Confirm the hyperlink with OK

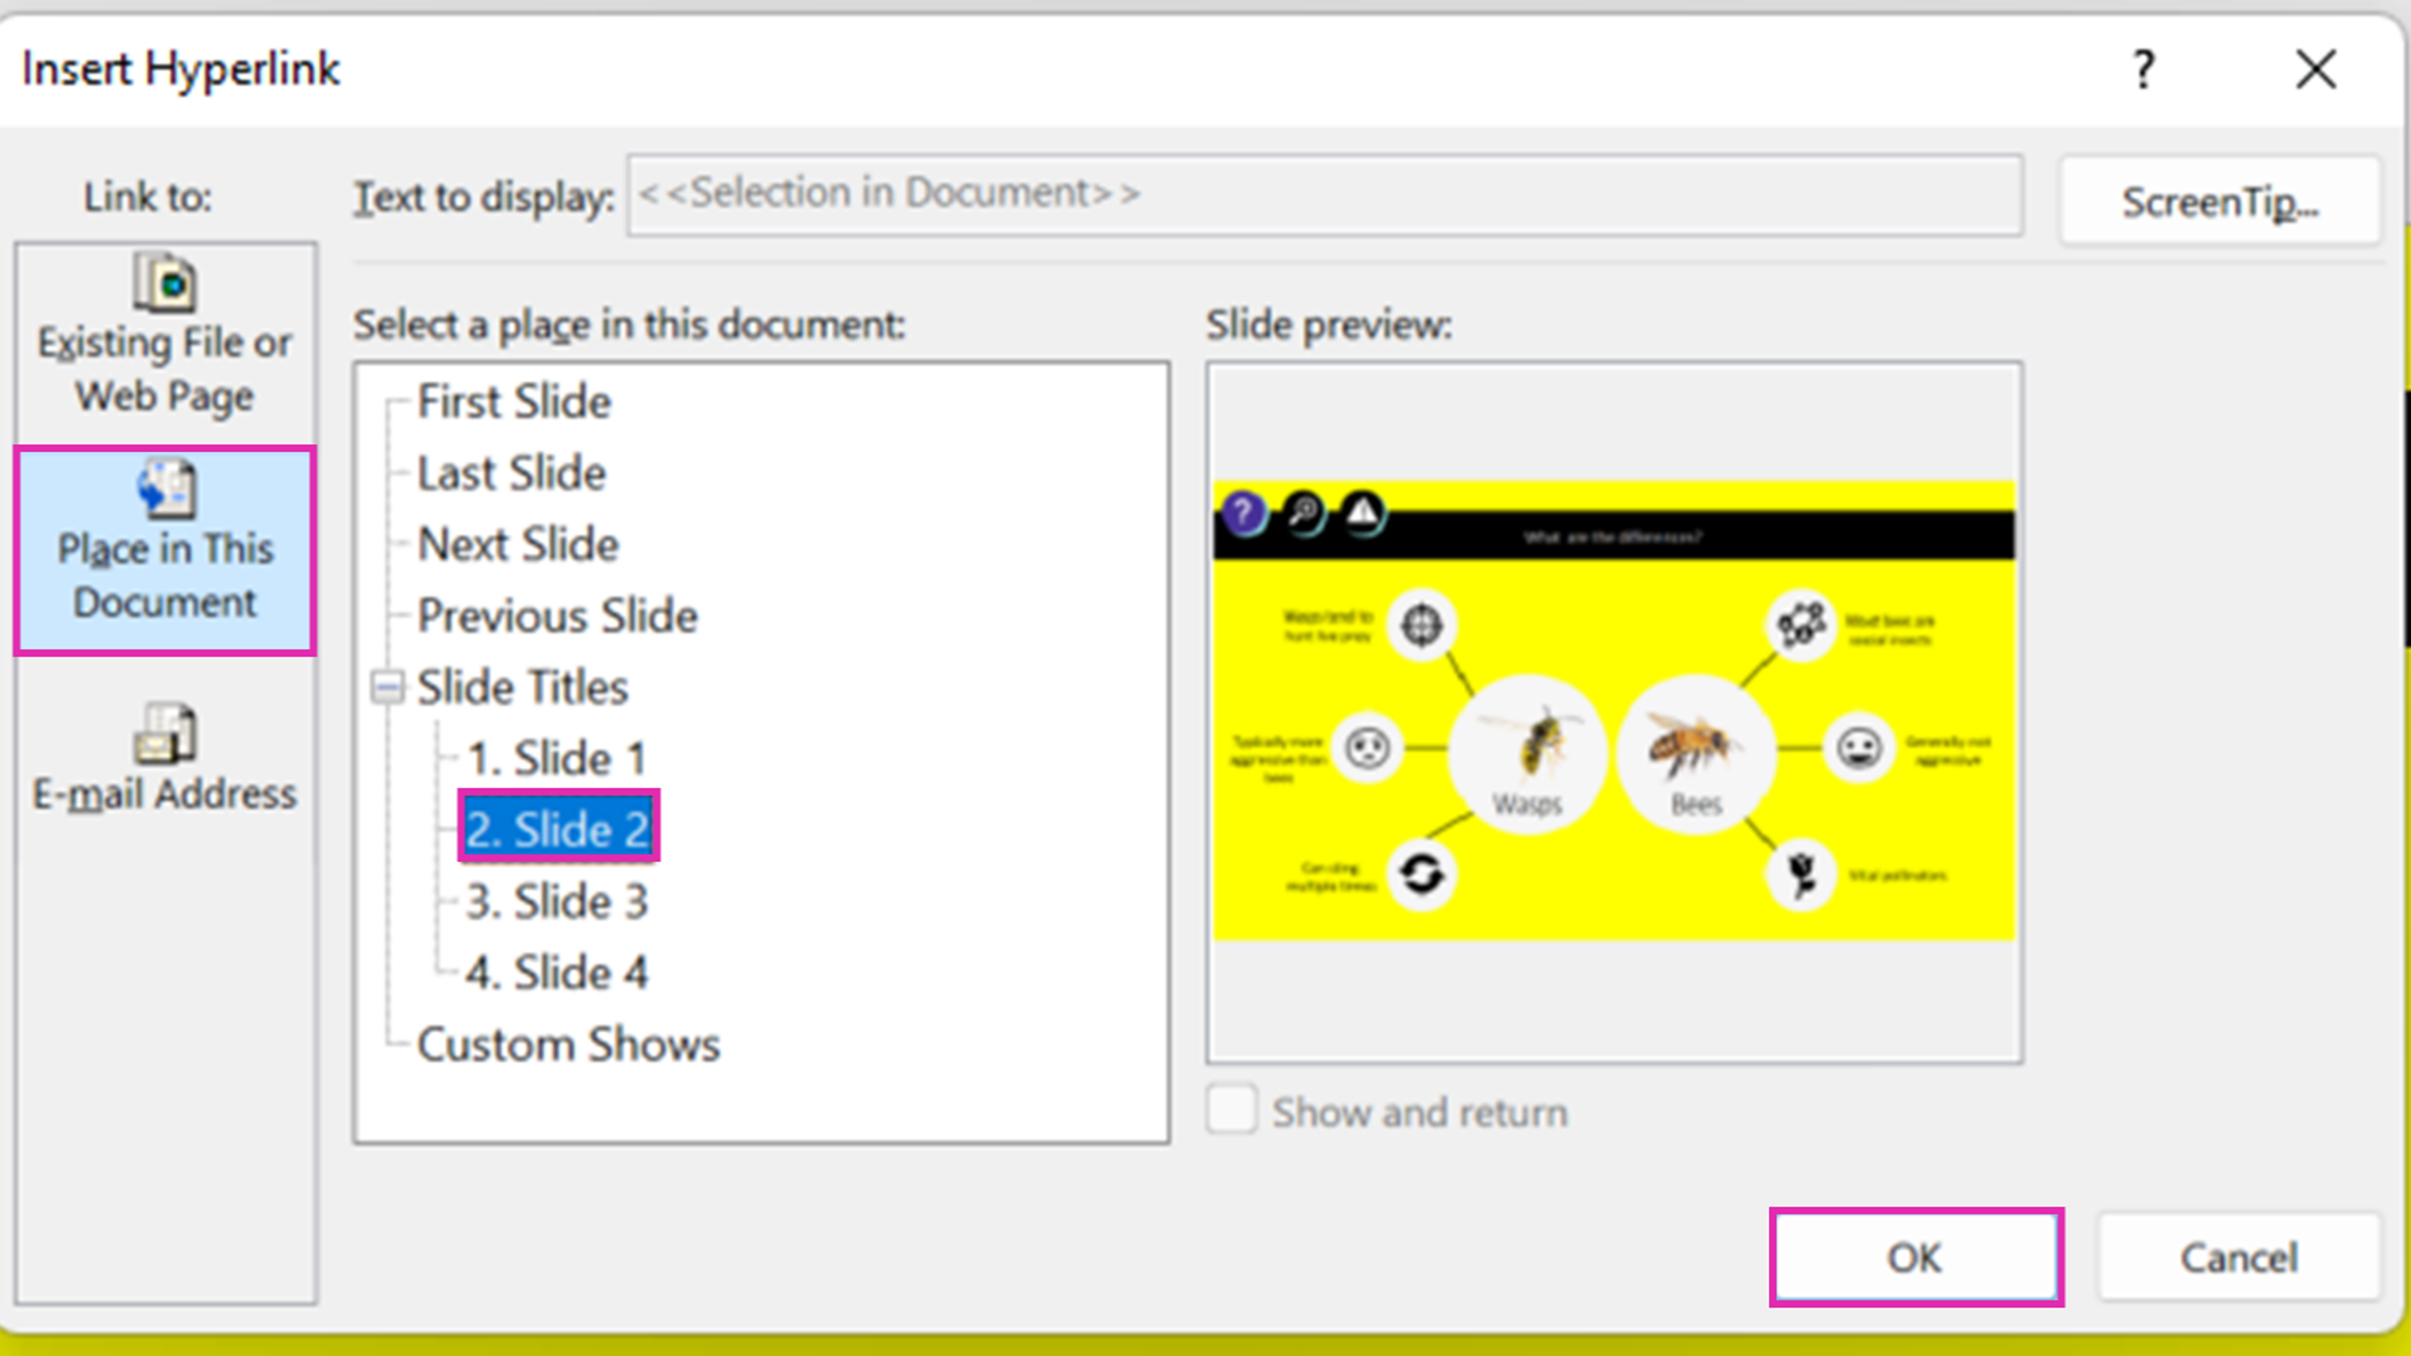[x=1914, y=1257]
